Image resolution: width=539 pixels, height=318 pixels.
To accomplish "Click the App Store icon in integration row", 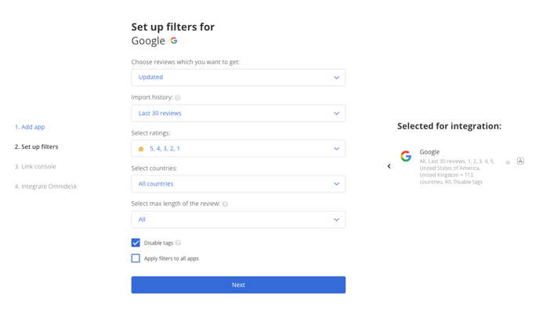I will point(520,161).
